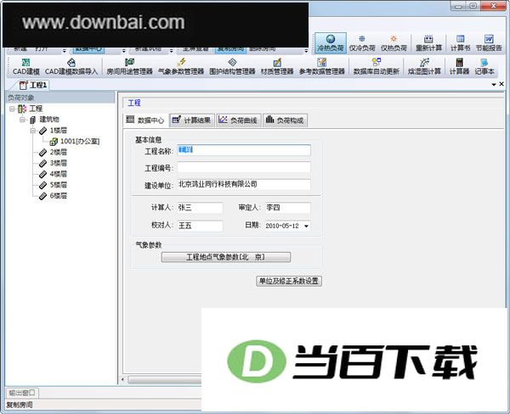The width and height of the screenshot is (510, 414).
Task: Click the 负荷对象 panel header
Action: [60, 98]
